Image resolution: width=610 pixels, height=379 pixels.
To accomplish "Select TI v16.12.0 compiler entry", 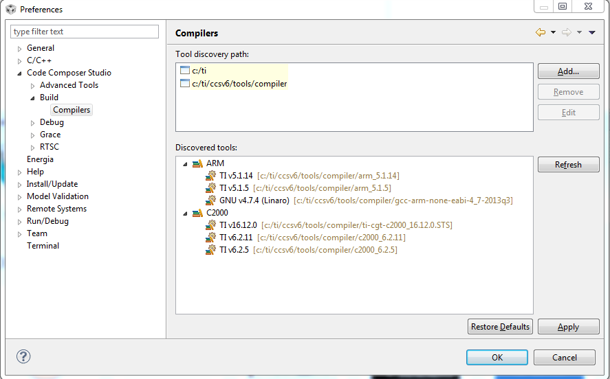I will 336,225.
